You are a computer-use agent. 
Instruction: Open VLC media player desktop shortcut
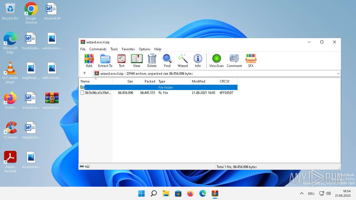click(x=10, y=73)
